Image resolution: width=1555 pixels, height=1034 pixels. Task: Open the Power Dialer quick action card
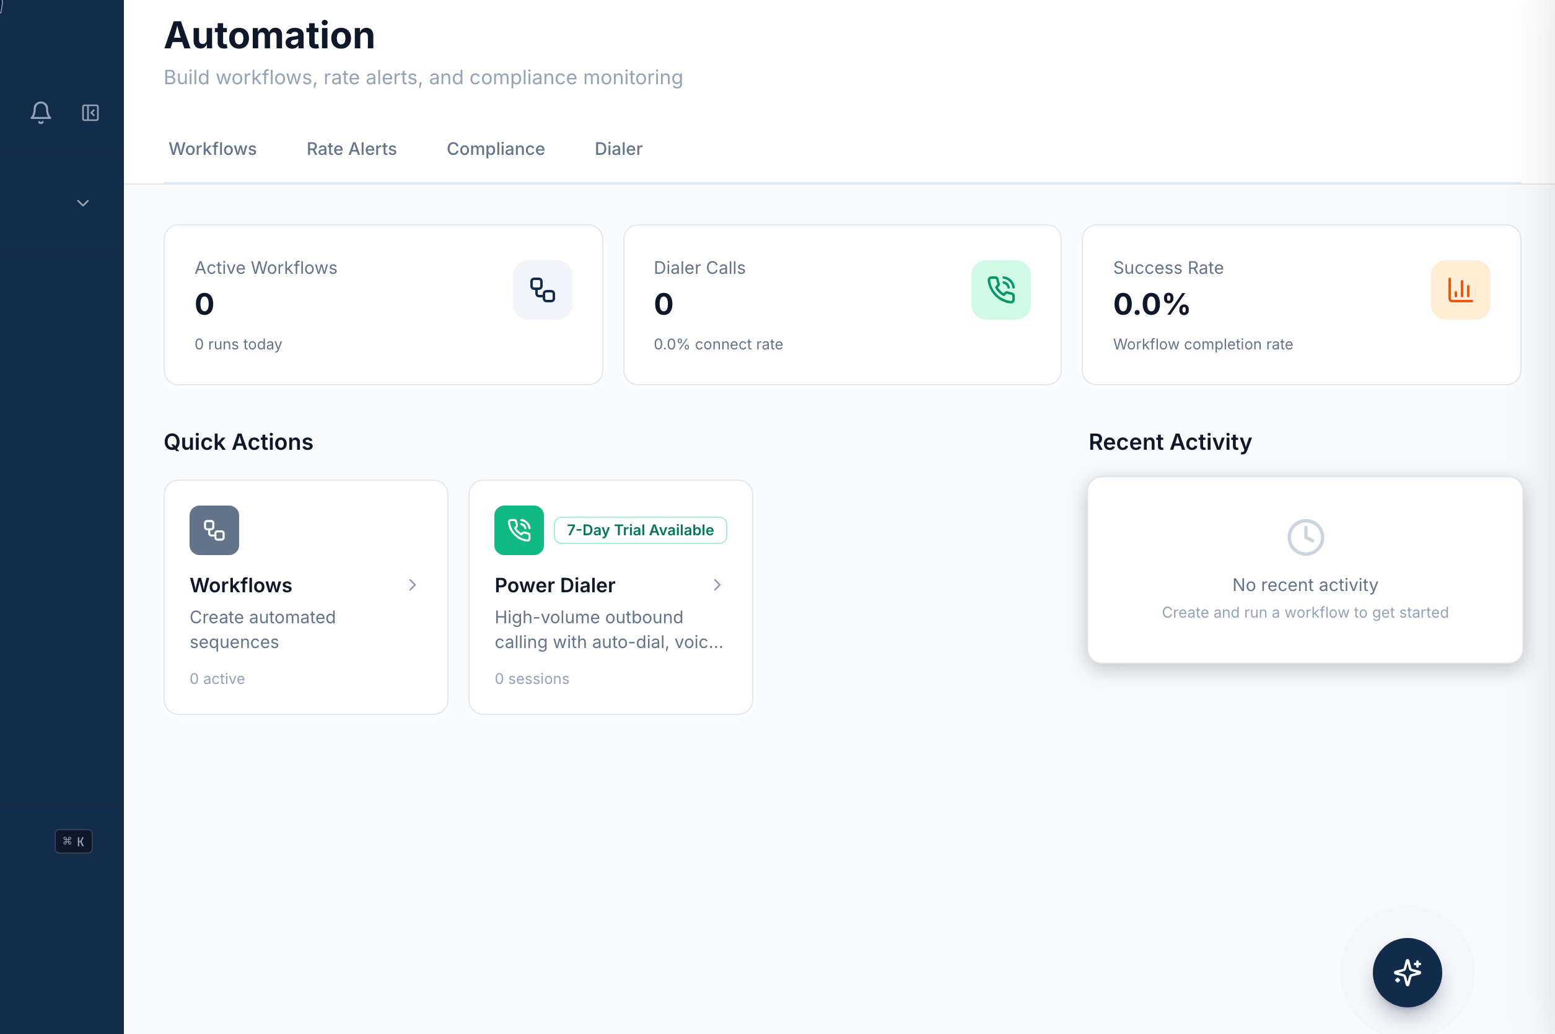tap(610, 597)
